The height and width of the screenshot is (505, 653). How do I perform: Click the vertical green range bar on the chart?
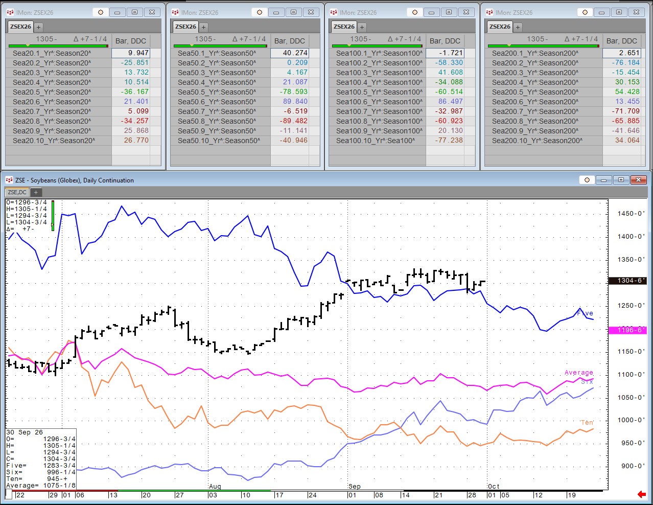pyautogui.click(x=53, y=216)
